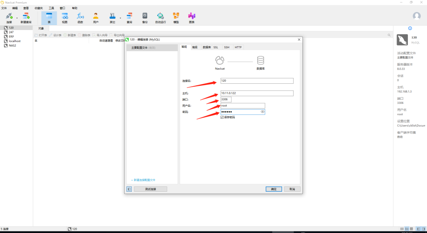Viewport: 427px width, 233px height.
Task: Switch to the 对象 tab
Action: (41, 28)
